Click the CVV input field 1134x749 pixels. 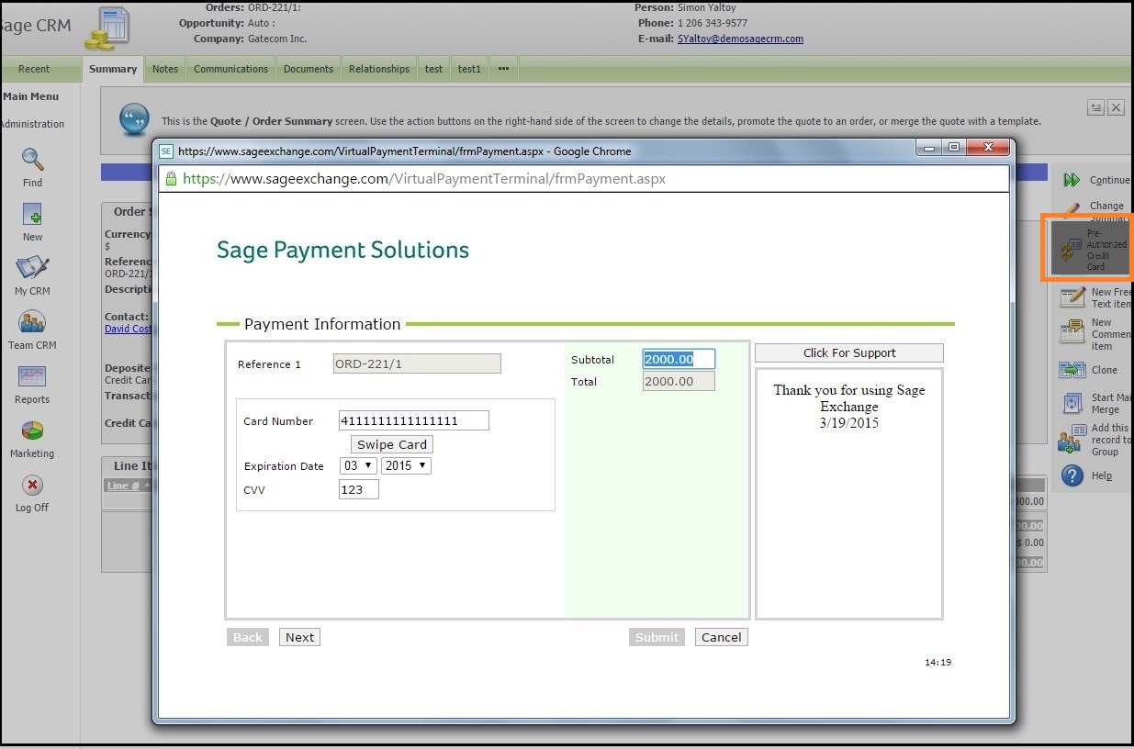click(359, 489)
